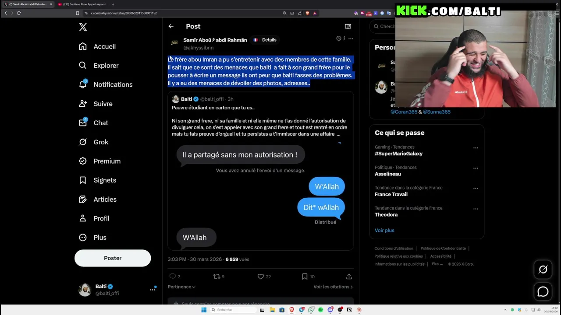Open the post's more options menu
The image size is (561, 315).
[x=351, y=38]
